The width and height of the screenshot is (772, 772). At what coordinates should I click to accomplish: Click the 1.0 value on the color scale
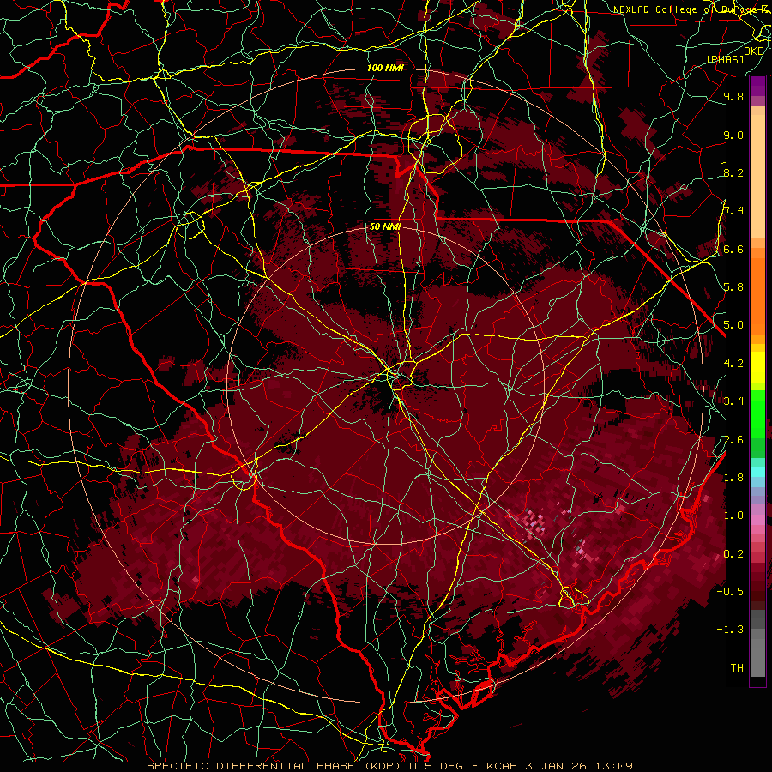pyautogui.click(x=733, y=516)
